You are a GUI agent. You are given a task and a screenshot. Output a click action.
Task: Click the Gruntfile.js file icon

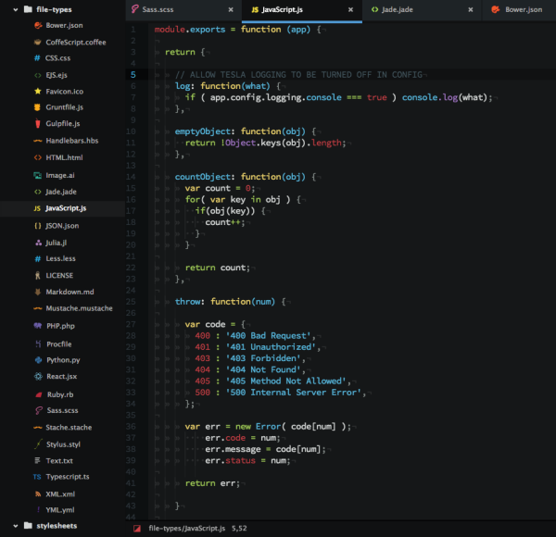coord(36,107)
